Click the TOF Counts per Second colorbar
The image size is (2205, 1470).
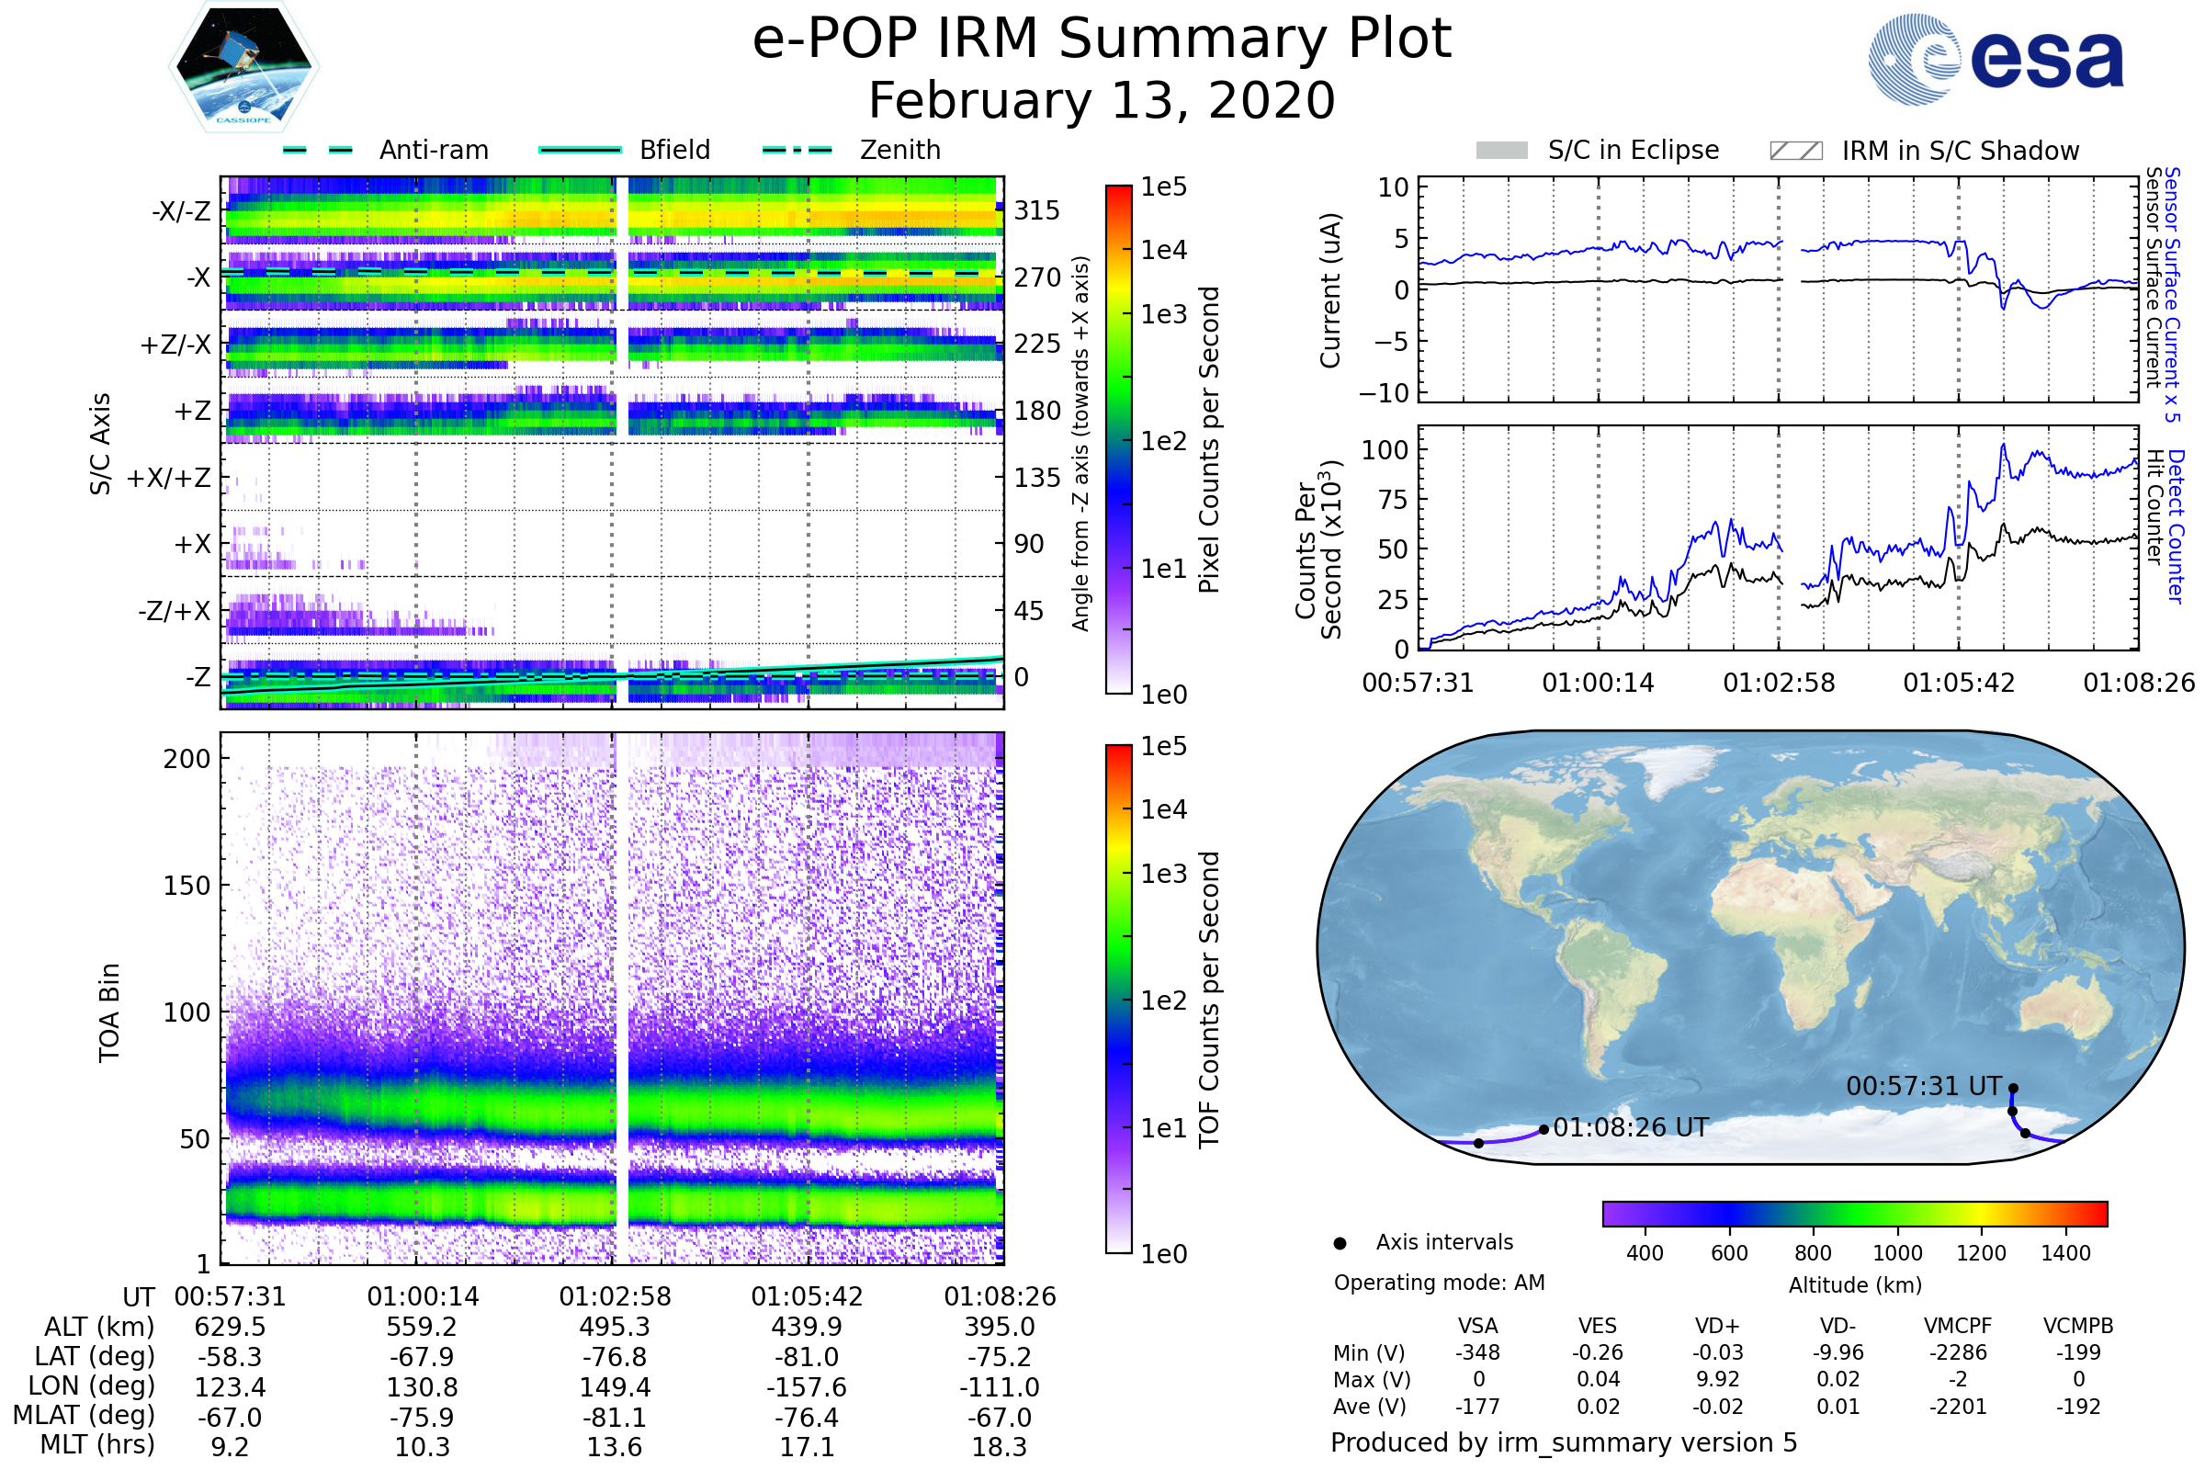click(1118, 999)
